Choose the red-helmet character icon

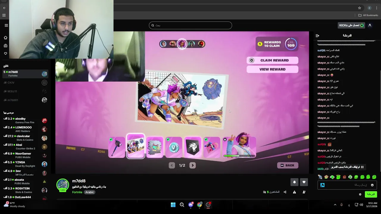tap(201, 44)
